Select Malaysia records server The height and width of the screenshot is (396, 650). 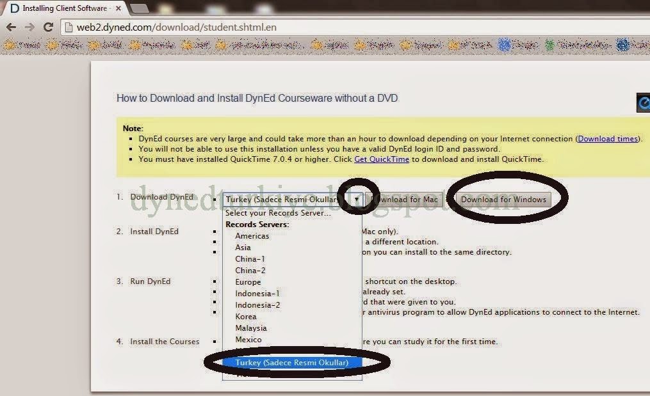pos(292,328)
